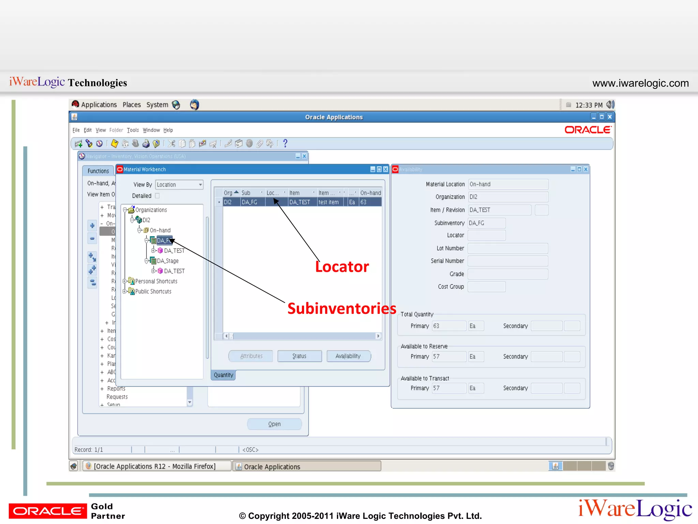Open the Edit menu

(88, 130)
